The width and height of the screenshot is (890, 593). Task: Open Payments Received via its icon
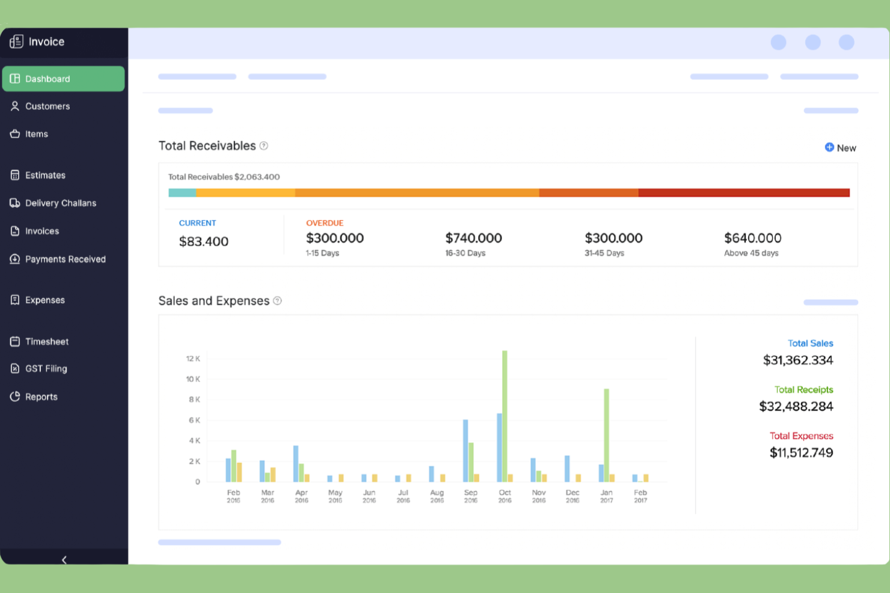[x=15, y=259]
